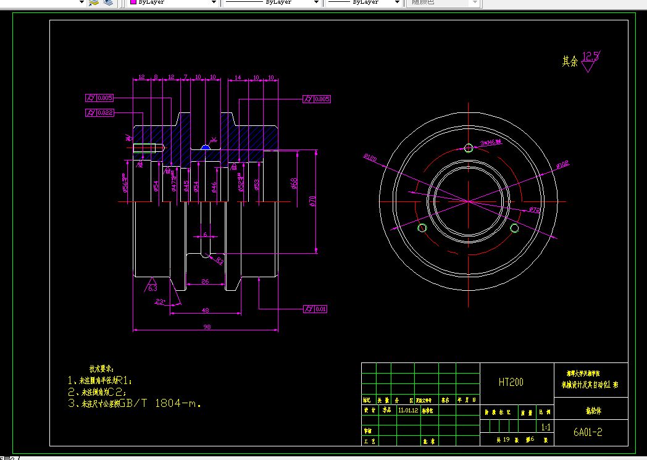The width and height of the screenshot is (647, 460).
Task: Select the 0.01 tolerance frame
Action: 315,309
